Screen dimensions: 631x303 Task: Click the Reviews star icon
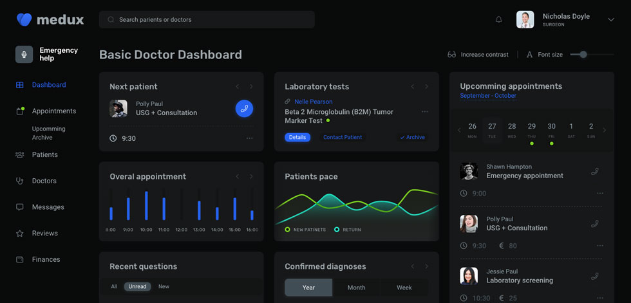(x=20, y=233)
